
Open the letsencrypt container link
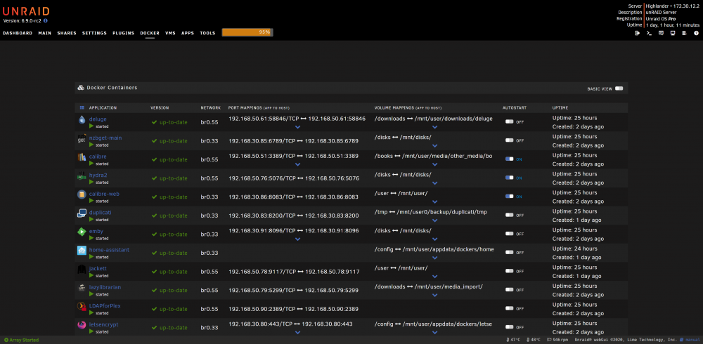[x=103, y=325]
